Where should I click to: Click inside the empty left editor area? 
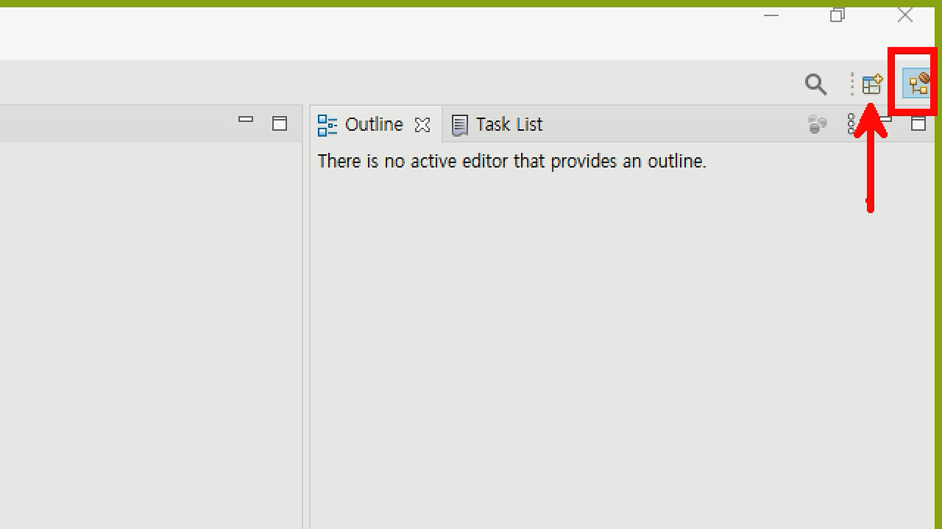point(147,318)
